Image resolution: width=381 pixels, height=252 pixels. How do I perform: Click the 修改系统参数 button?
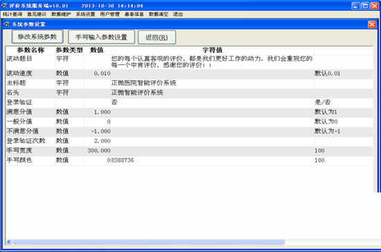tap(37, 37)
